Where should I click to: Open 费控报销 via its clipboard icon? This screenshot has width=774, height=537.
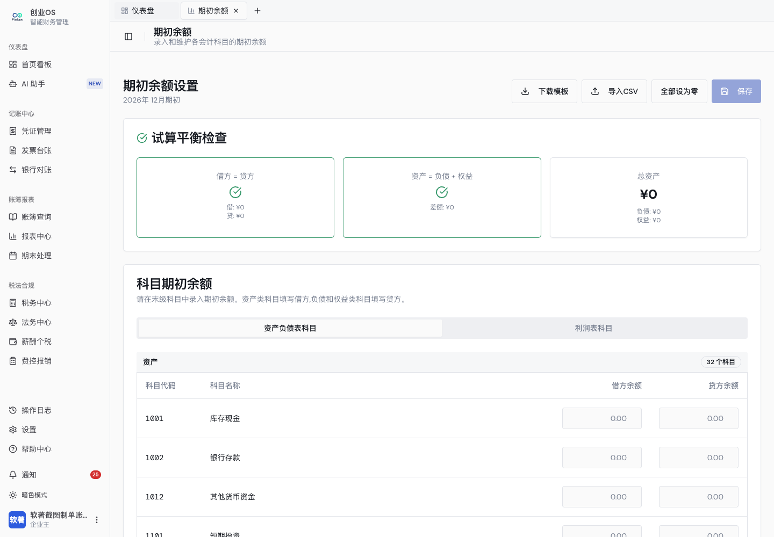[x=13, y=361]
